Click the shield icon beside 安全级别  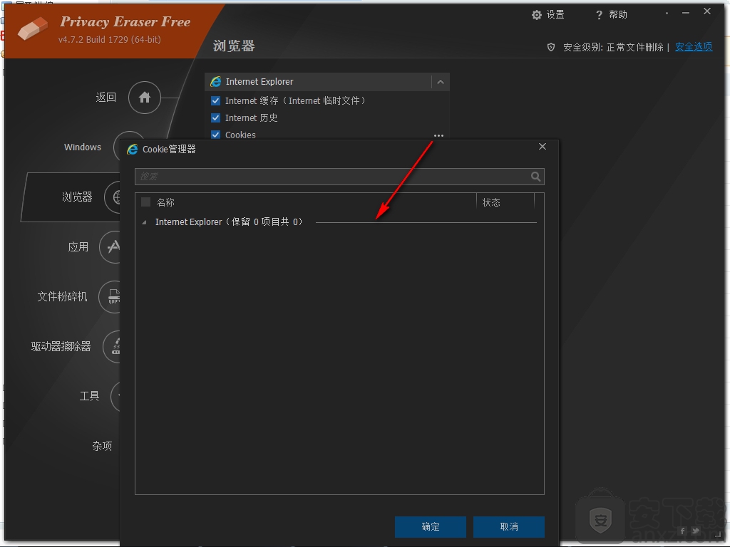pos(551,47)
